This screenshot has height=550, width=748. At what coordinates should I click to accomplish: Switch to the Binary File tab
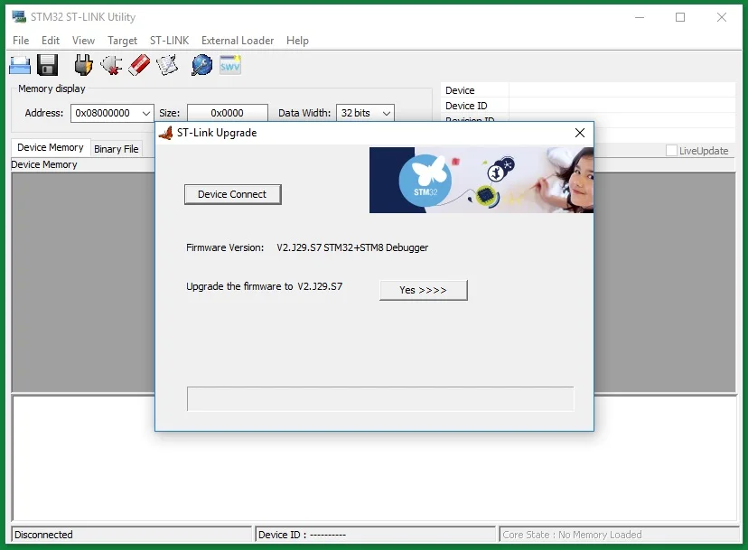coord(116,149)
